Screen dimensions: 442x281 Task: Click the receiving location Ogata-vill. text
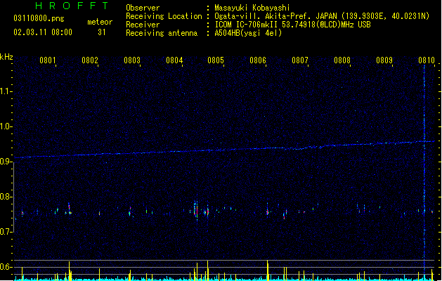tap(322, 16)
